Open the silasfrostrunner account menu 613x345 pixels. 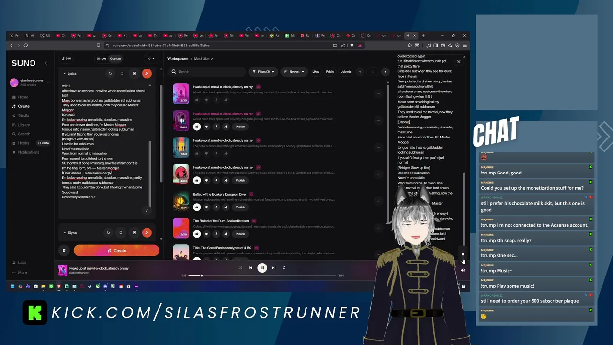point(29,82)
